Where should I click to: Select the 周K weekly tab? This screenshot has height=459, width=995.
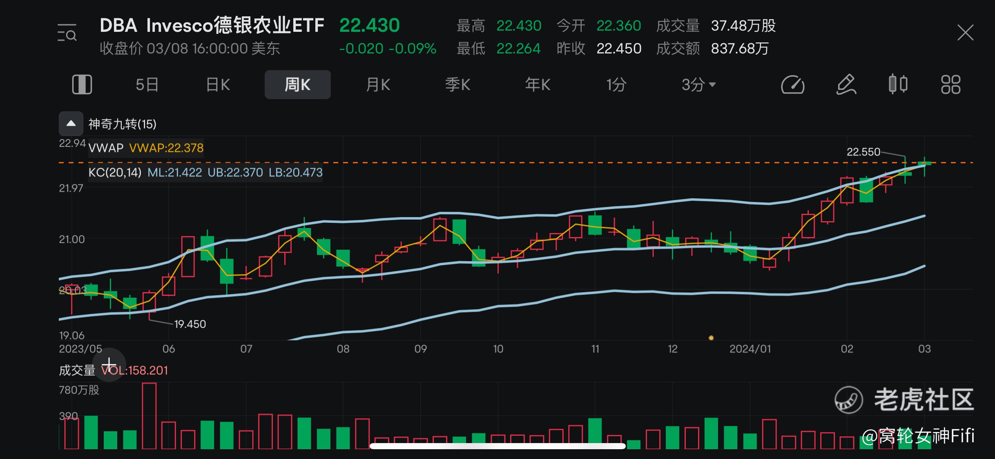coord(297,85)
